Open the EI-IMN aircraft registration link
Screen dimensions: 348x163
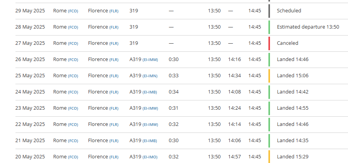pyautogui.click(x=150, y=76)
